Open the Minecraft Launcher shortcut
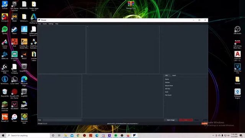 [5, 106]
